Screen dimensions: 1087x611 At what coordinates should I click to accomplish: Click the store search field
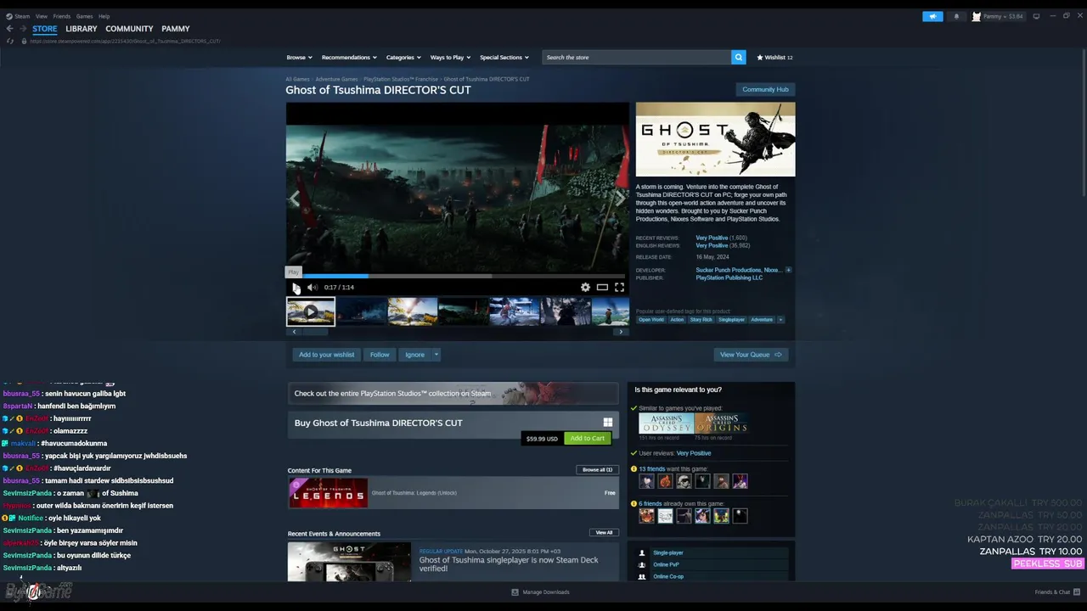[637, 57]
